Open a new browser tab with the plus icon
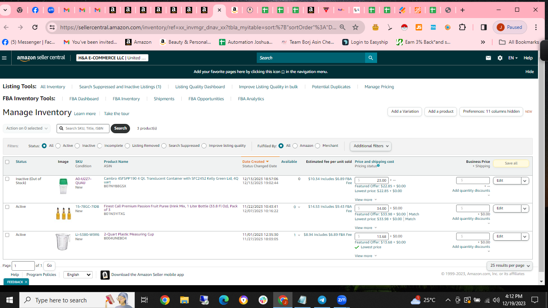The width and height of the screenshot is (548, 308). [x=463, y=10]
